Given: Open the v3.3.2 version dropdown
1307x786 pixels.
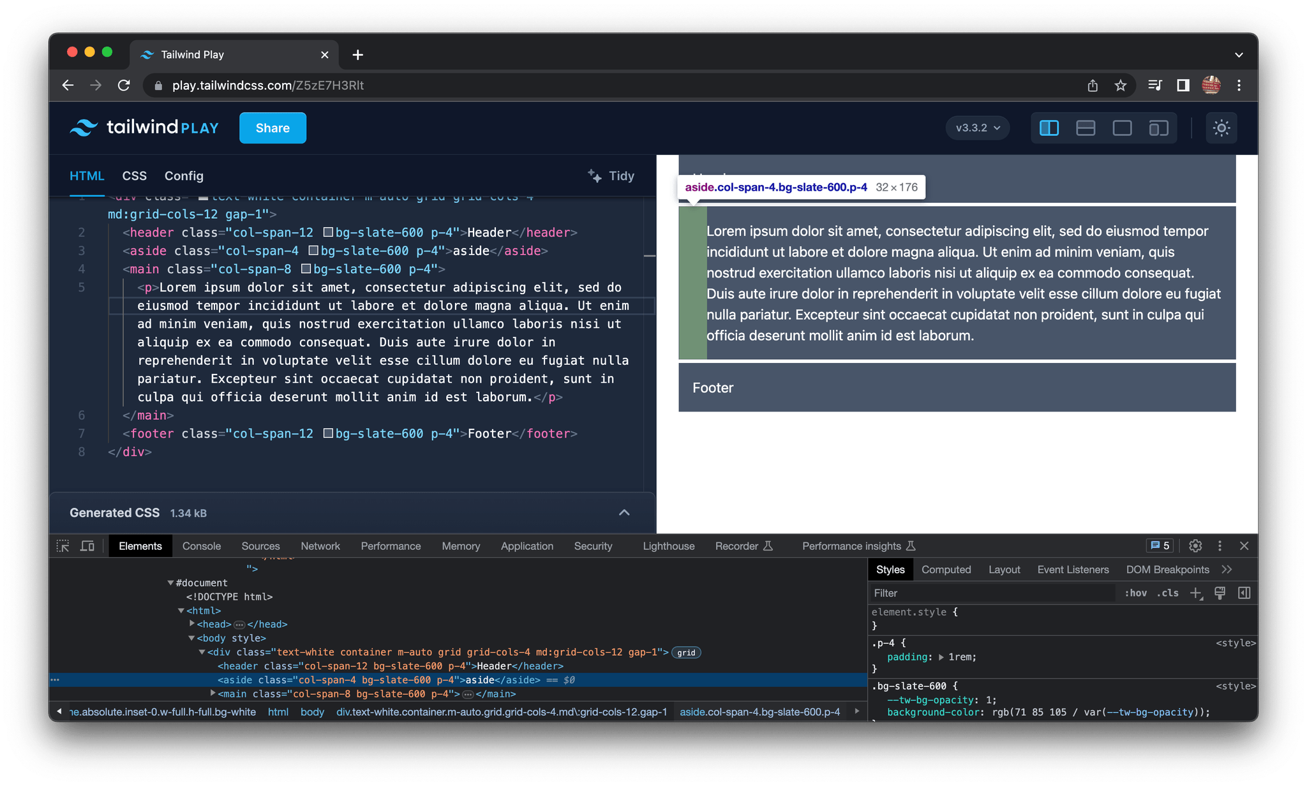Looking at the screenshot, I should (977, 128).
